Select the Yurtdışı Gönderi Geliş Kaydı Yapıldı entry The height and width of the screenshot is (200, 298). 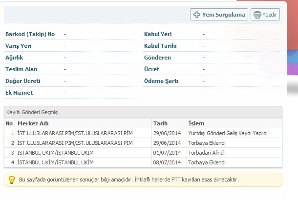(227, 133)
